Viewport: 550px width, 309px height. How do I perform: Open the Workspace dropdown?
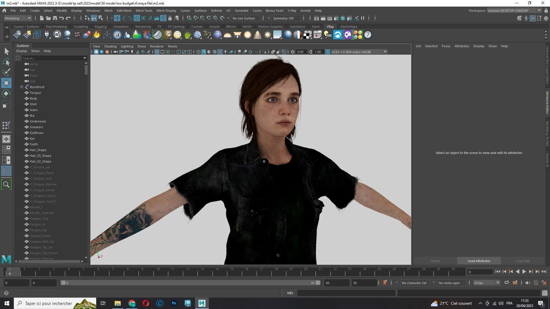tap(514, 11)
